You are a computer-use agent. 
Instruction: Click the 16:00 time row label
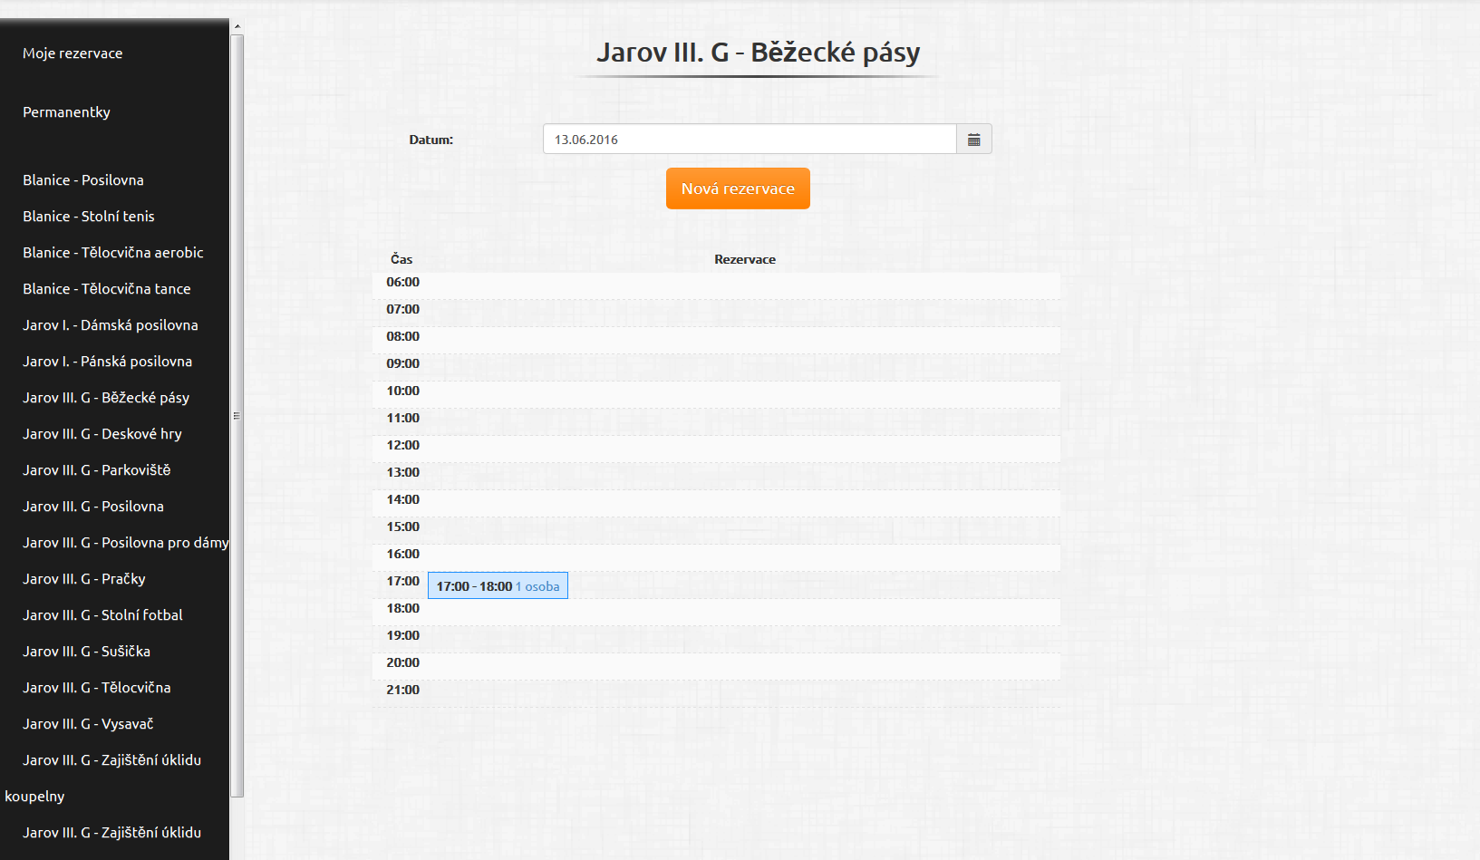pyautogui.click(x=403, y=554)
